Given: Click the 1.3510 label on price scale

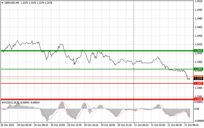Looking at the screenshot, I should click(198, 1).
